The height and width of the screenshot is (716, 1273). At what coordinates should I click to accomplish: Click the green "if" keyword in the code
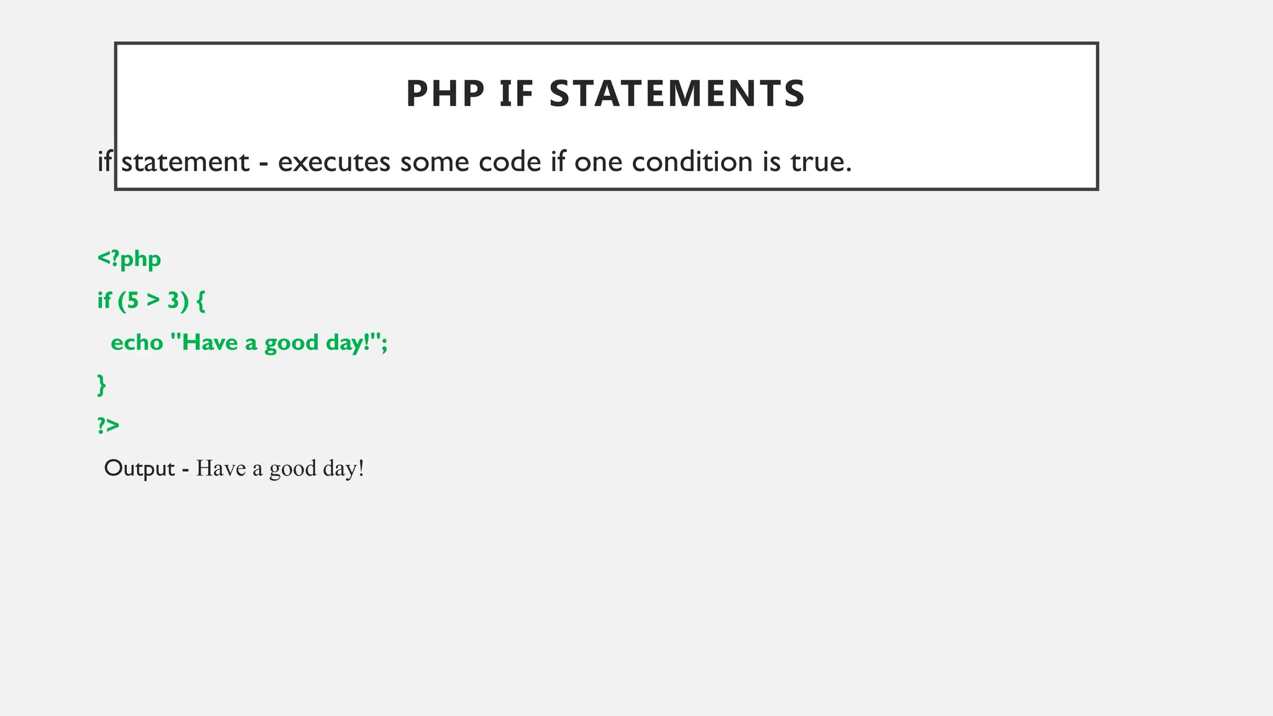click(x=104, y=301)
